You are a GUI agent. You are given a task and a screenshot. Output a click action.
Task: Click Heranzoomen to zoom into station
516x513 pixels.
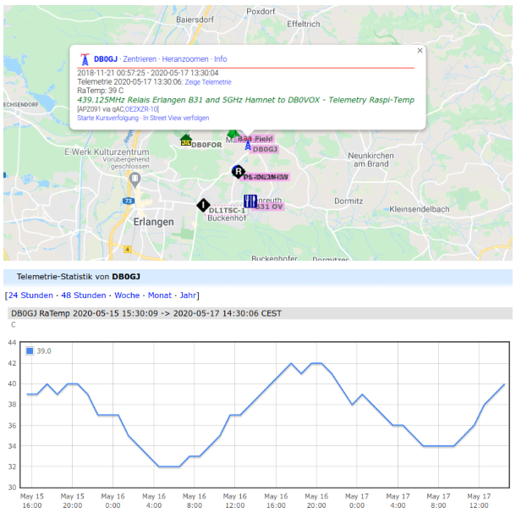(185, 59)
